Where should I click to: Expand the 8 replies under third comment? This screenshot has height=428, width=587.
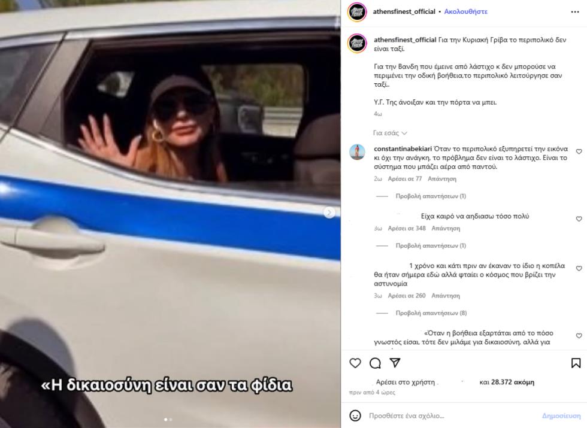pyautogui.click(x=431, y=312)
